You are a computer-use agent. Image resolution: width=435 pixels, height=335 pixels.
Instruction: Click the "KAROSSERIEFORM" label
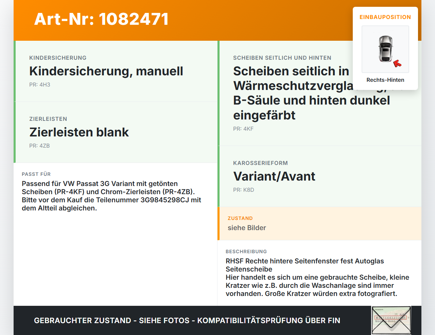(260, 163)
